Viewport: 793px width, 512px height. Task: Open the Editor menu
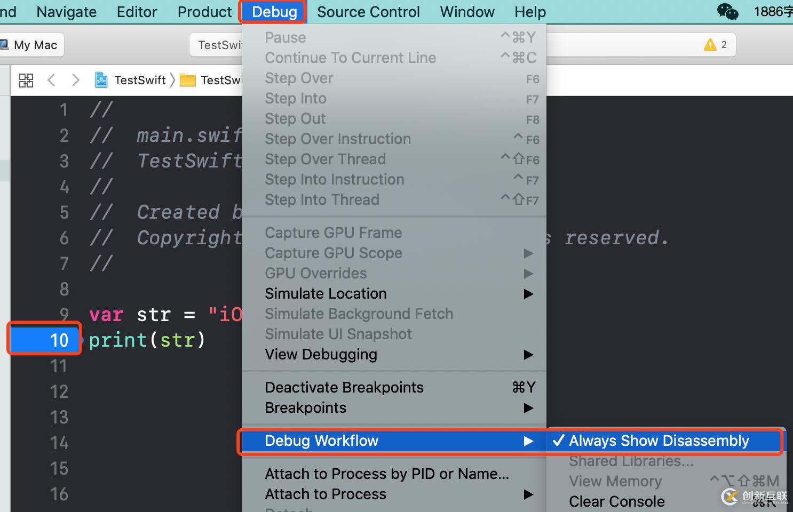point(137,12)
